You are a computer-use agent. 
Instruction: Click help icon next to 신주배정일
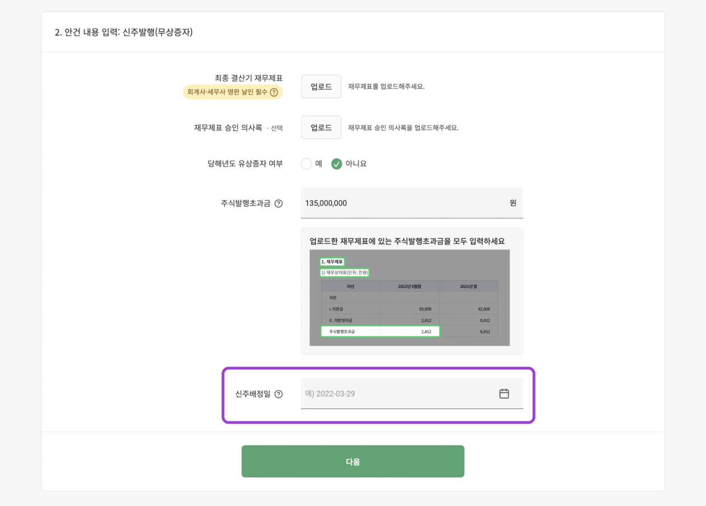[x=278, y=393]
